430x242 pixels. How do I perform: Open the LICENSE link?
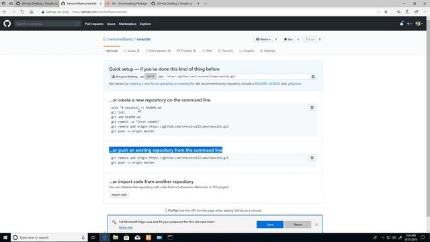coord(274,83)
